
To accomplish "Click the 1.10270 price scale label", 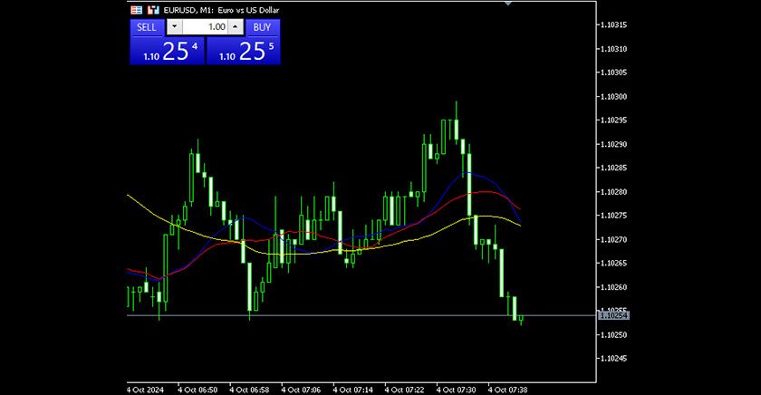I will coord(613,239).
